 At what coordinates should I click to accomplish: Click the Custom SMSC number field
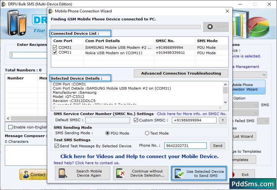click(194, 120)
